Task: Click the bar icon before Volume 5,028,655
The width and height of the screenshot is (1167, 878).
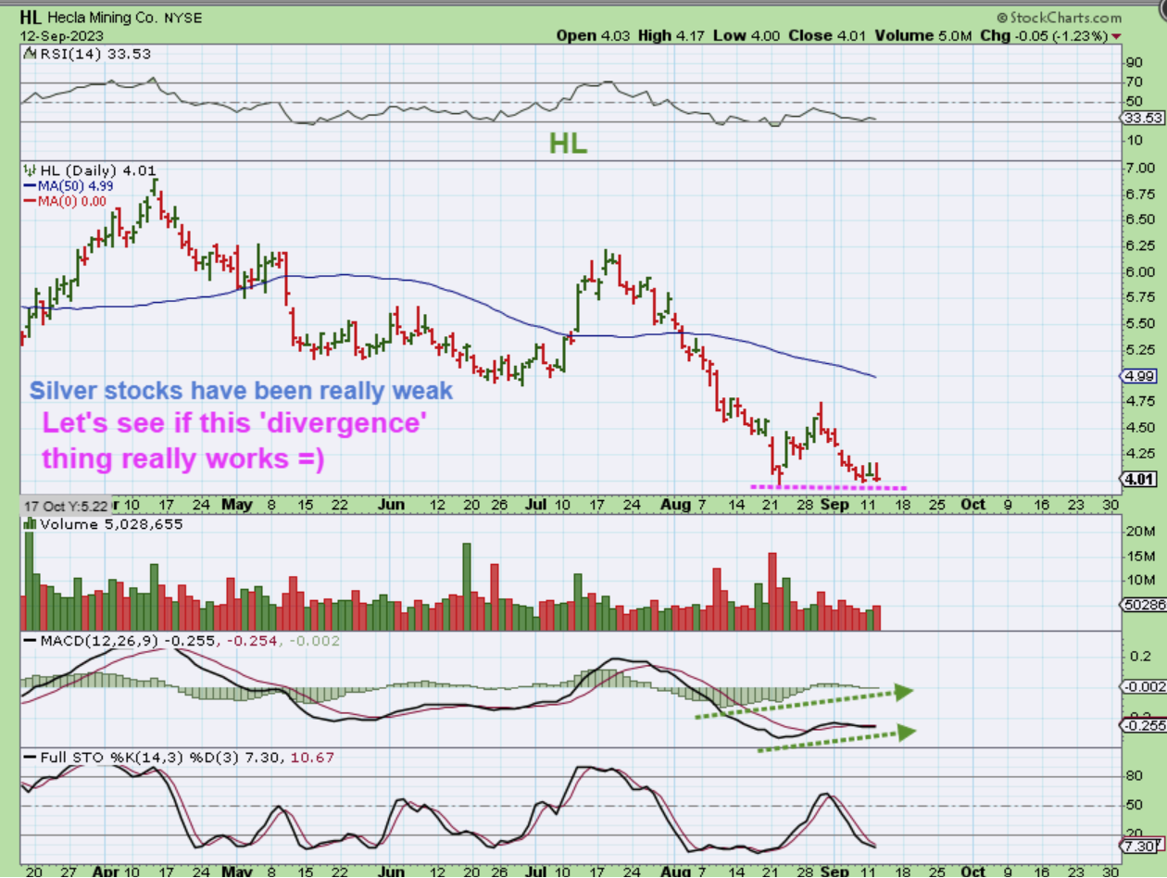Action: click(30, 523)
